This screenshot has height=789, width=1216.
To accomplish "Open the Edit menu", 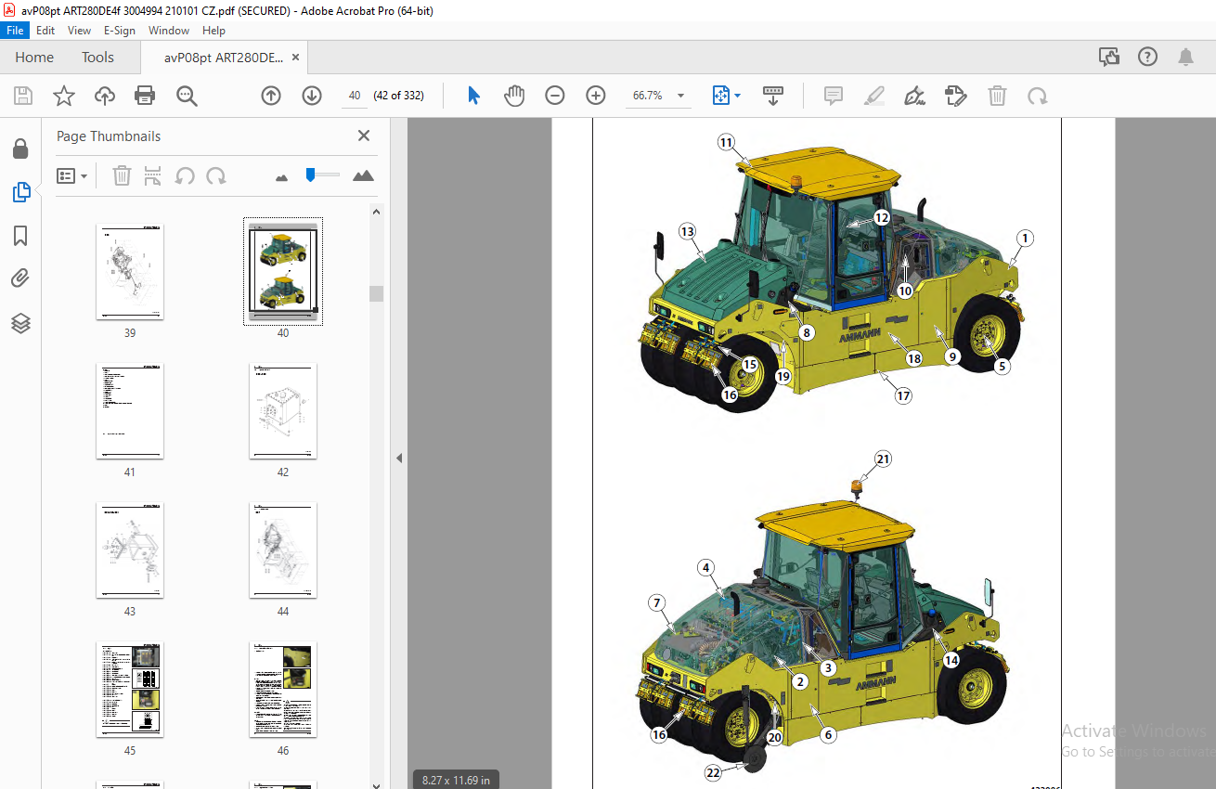I will [x=45, y=31].
